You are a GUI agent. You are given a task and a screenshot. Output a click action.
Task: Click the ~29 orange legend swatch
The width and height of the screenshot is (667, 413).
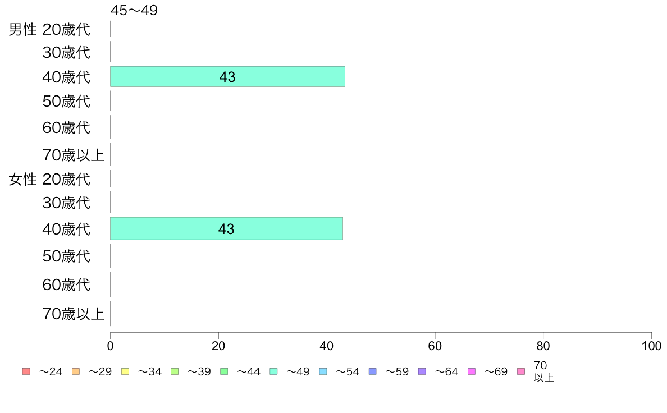pyautogui.click(x=76, y=371)
